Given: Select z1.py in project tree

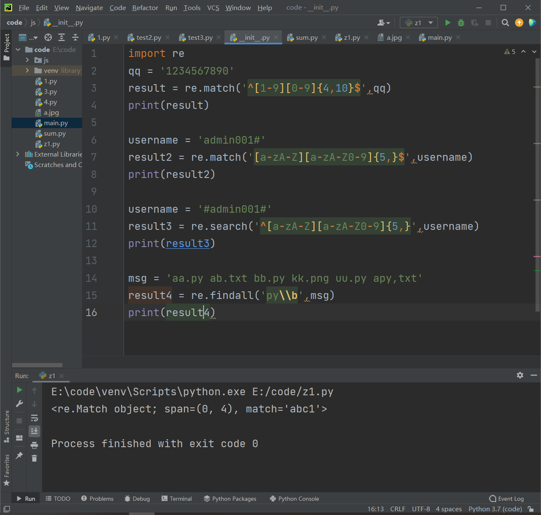Looking at the screenshot, I should [x=48, y=144].
